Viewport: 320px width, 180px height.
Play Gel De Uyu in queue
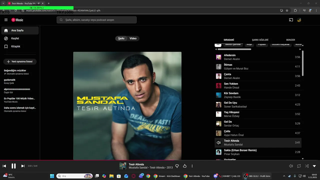tap(258, 105)
